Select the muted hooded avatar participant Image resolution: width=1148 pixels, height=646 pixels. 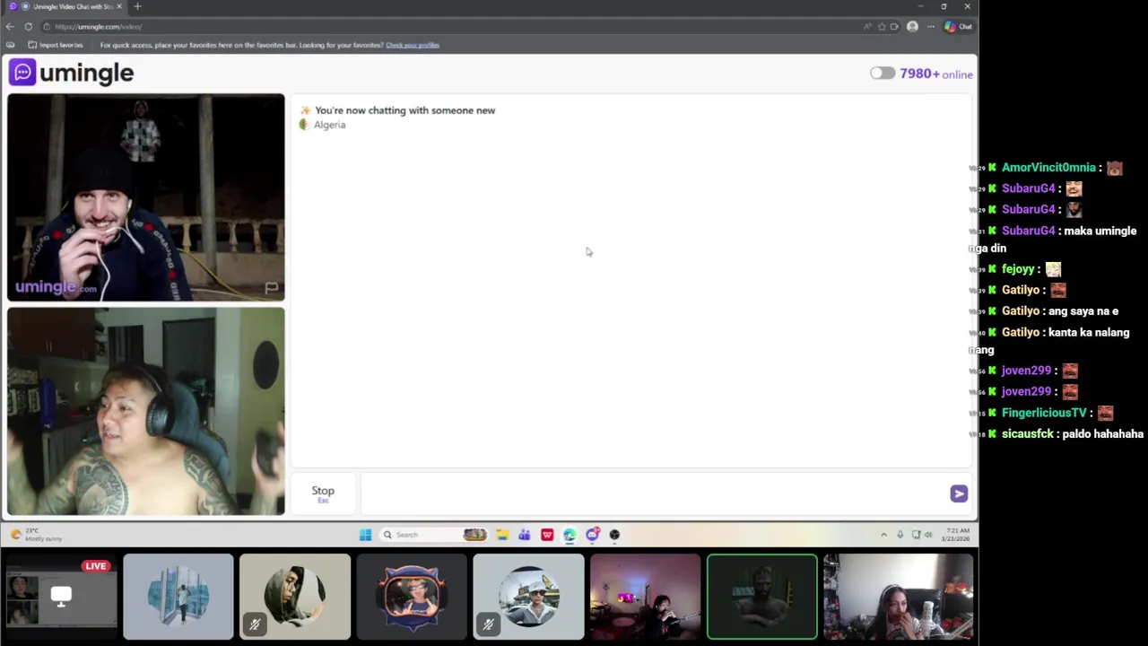click(295, 597)
